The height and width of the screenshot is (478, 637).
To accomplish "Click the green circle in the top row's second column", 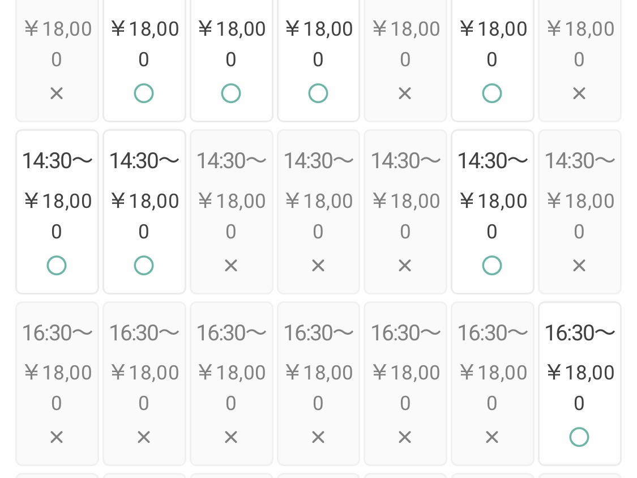I will click(x=144, y=93).
